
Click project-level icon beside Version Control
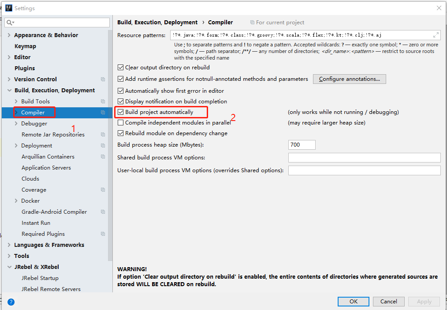(x=103, y=79)
